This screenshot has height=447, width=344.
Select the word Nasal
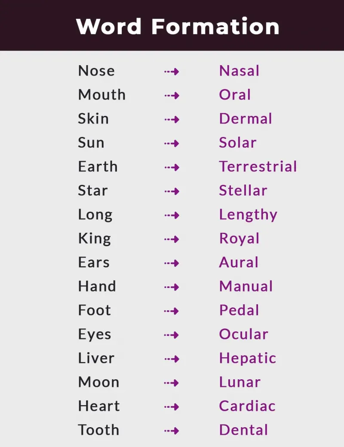click(239, 71)
